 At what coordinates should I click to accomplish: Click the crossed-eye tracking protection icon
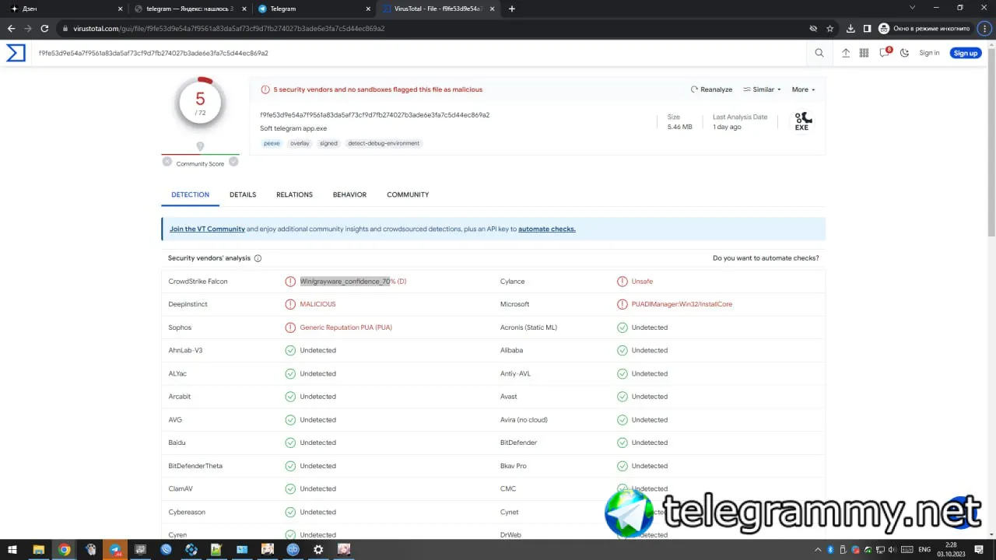click(x=813, y=29)
